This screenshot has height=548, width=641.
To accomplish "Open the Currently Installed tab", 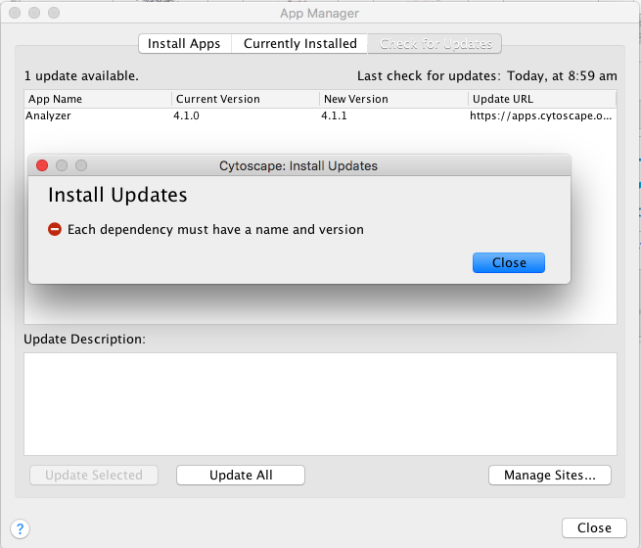I will (300, 43).
